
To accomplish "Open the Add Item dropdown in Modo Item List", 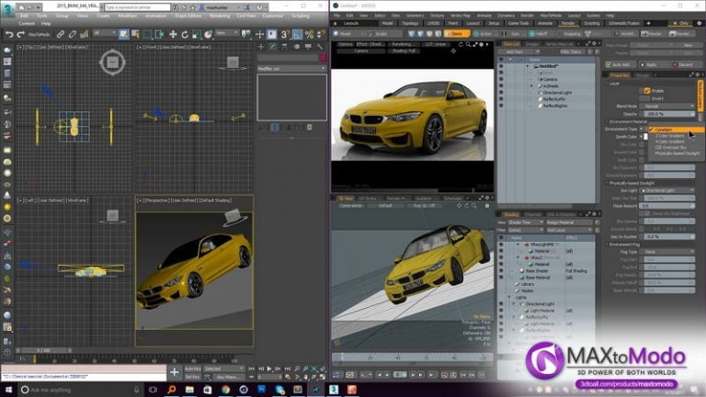I will click(518, 51).
